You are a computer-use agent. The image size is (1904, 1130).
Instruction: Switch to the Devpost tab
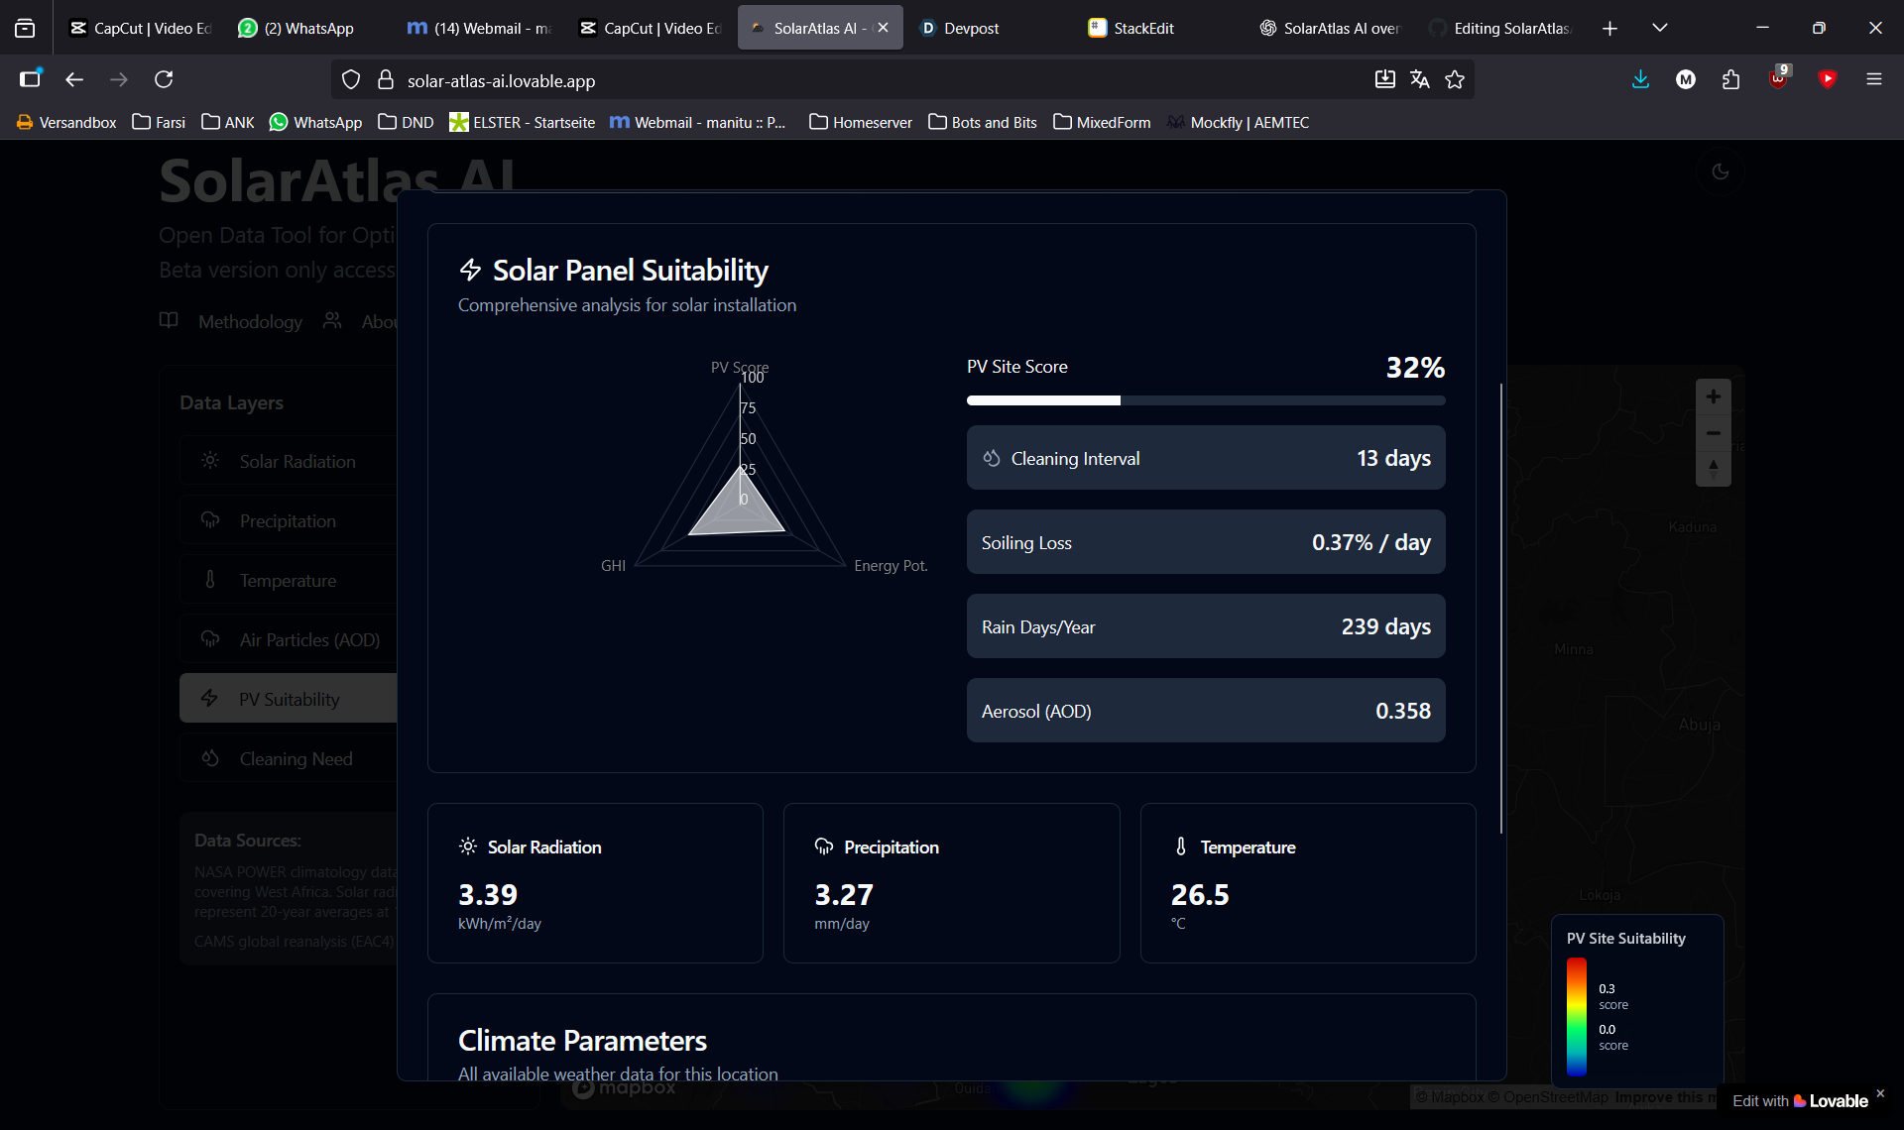[970, 28]
